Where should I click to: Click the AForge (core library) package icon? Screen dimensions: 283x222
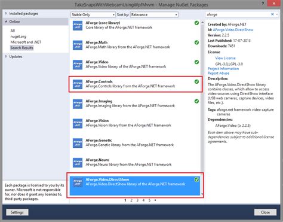[78, 26]
